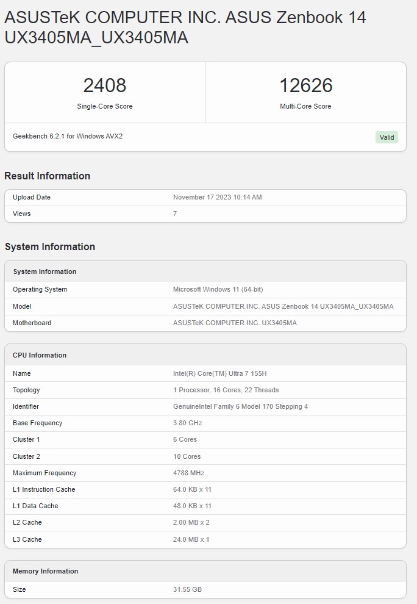Select the Model row label
417x604 pixels.
pos(22,307)
